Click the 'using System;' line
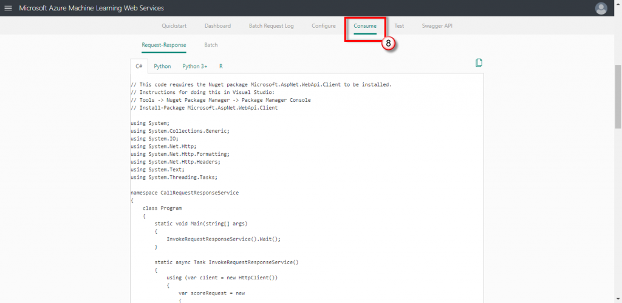This screenshot has height=303, width=622. click(x=150, y=123)
